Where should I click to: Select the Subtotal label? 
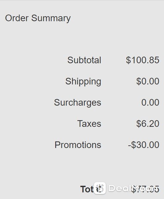click(x=84, y=60)
